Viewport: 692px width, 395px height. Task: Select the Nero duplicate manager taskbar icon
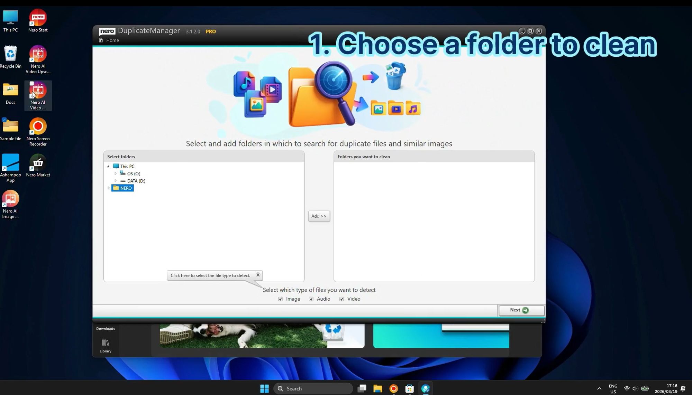(x=425, y=388)
